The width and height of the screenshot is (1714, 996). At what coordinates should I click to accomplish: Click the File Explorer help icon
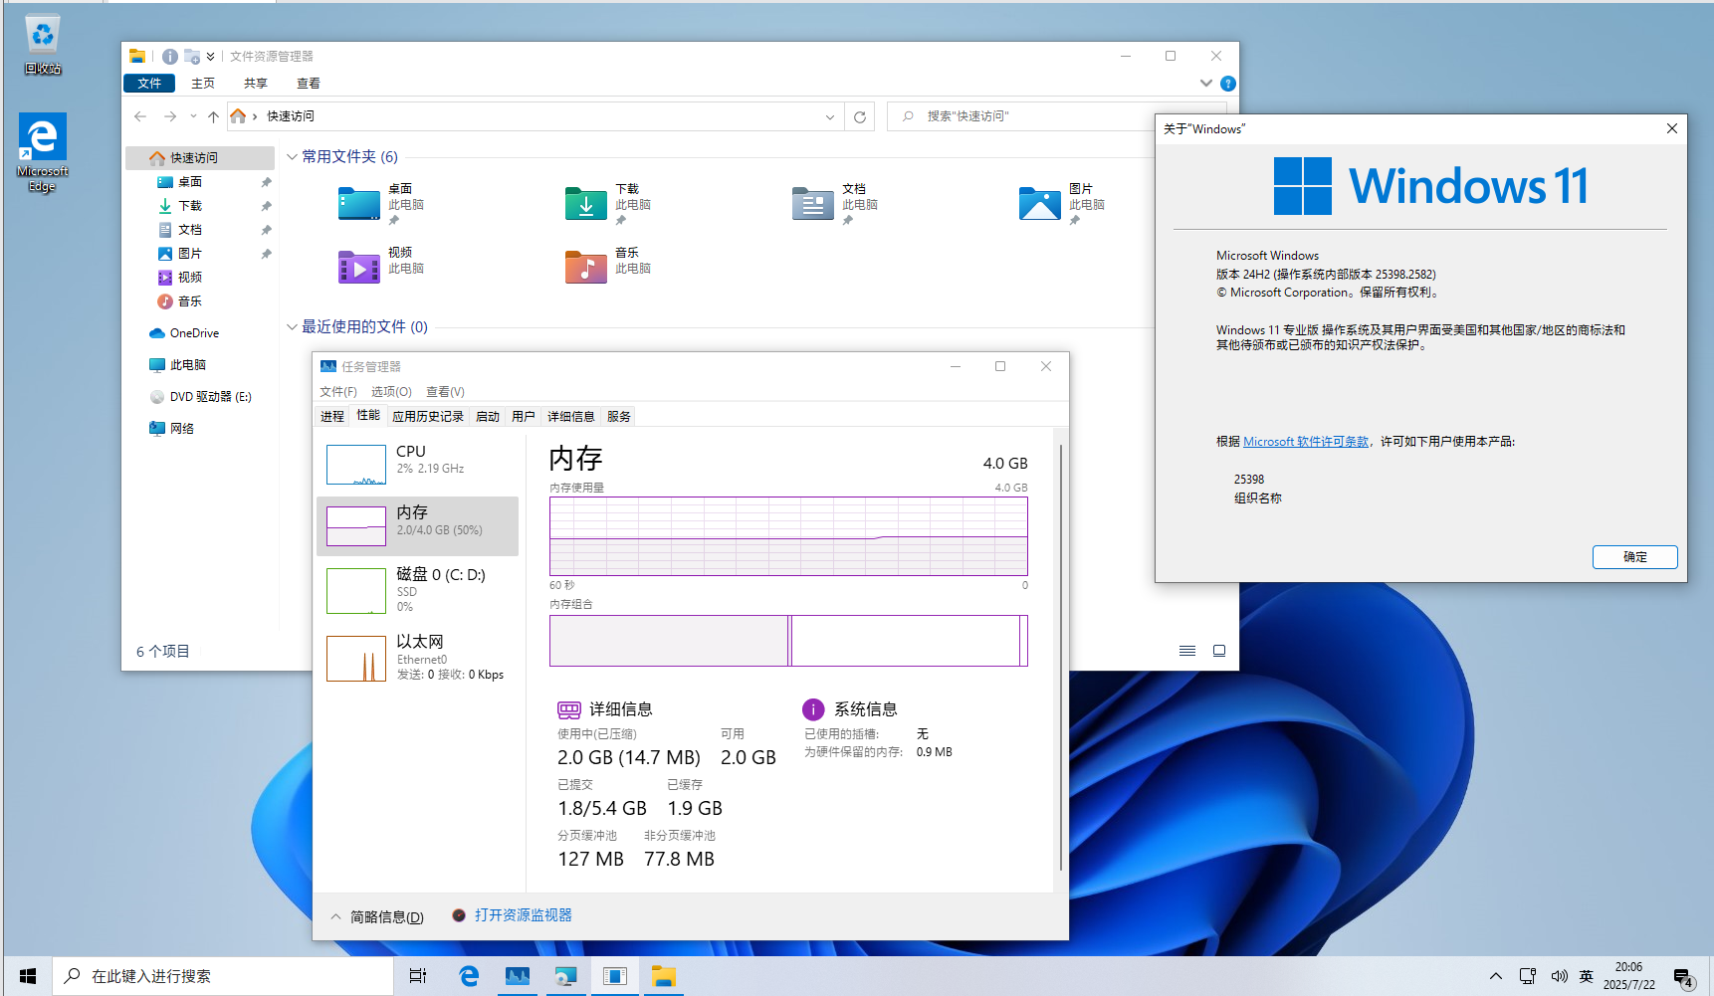tap(1228, 84)
